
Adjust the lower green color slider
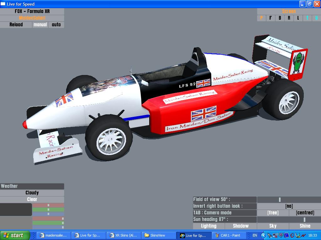point(48,223)
